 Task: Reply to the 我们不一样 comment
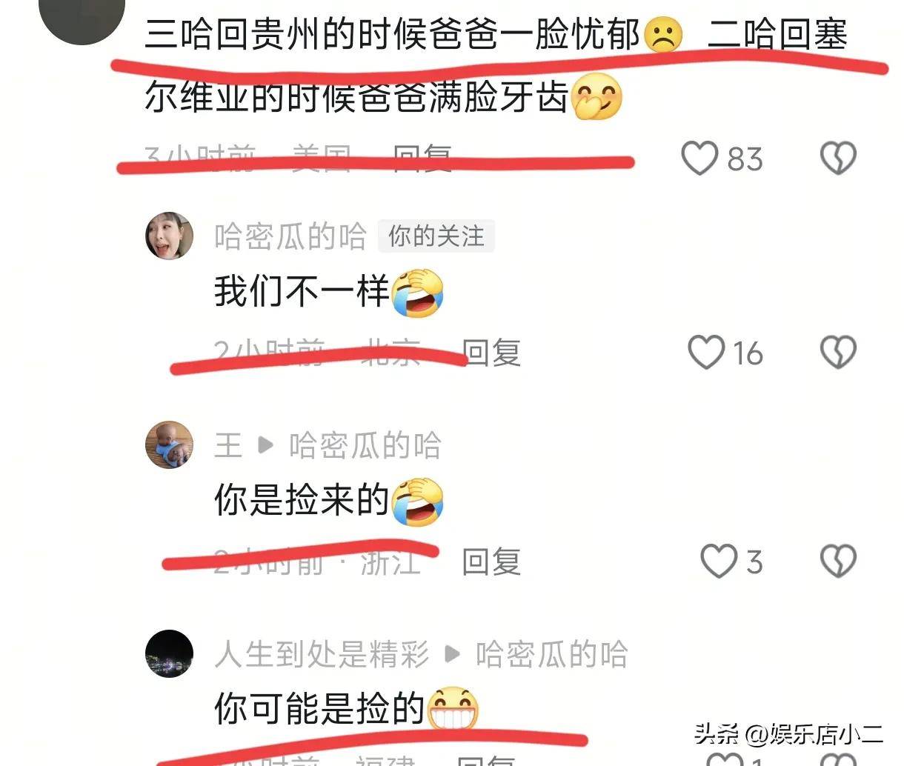tap(491, 352)
